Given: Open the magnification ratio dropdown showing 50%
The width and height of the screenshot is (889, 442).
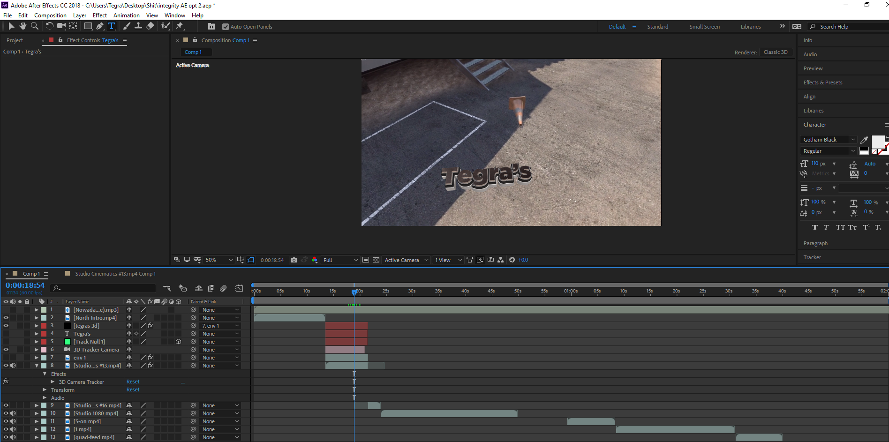Looking at the screenshot, I should coord(218,260).
